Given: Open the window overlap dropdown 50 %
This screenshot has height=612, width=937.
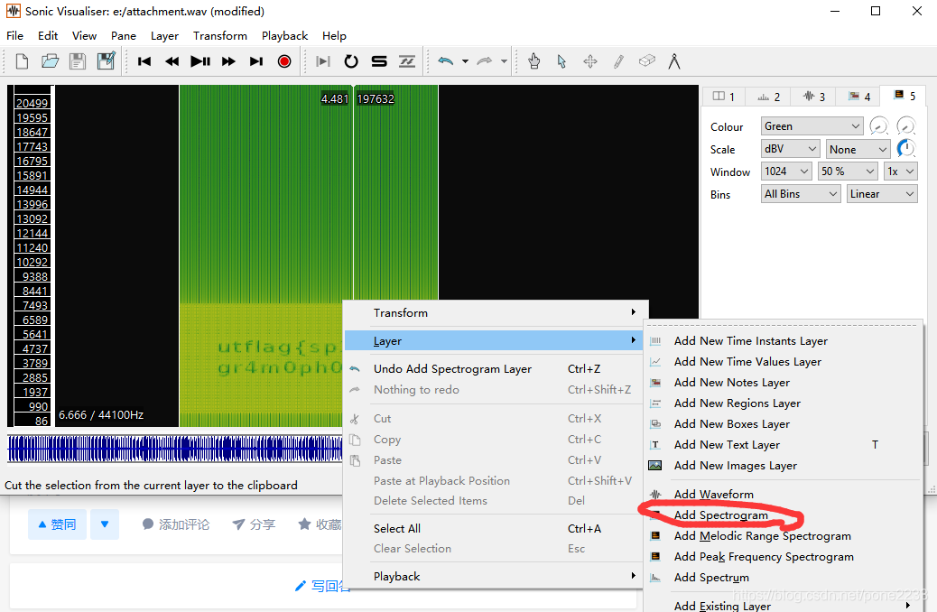Looking at the screenshot, I should pyautogui.click(x=848, y=172).
